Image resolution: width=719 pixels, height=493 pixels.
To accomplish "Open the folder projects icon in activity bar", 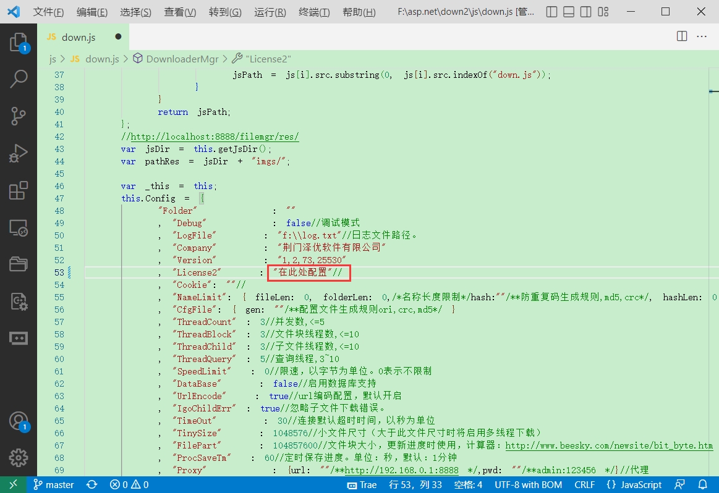I will 19,264.
